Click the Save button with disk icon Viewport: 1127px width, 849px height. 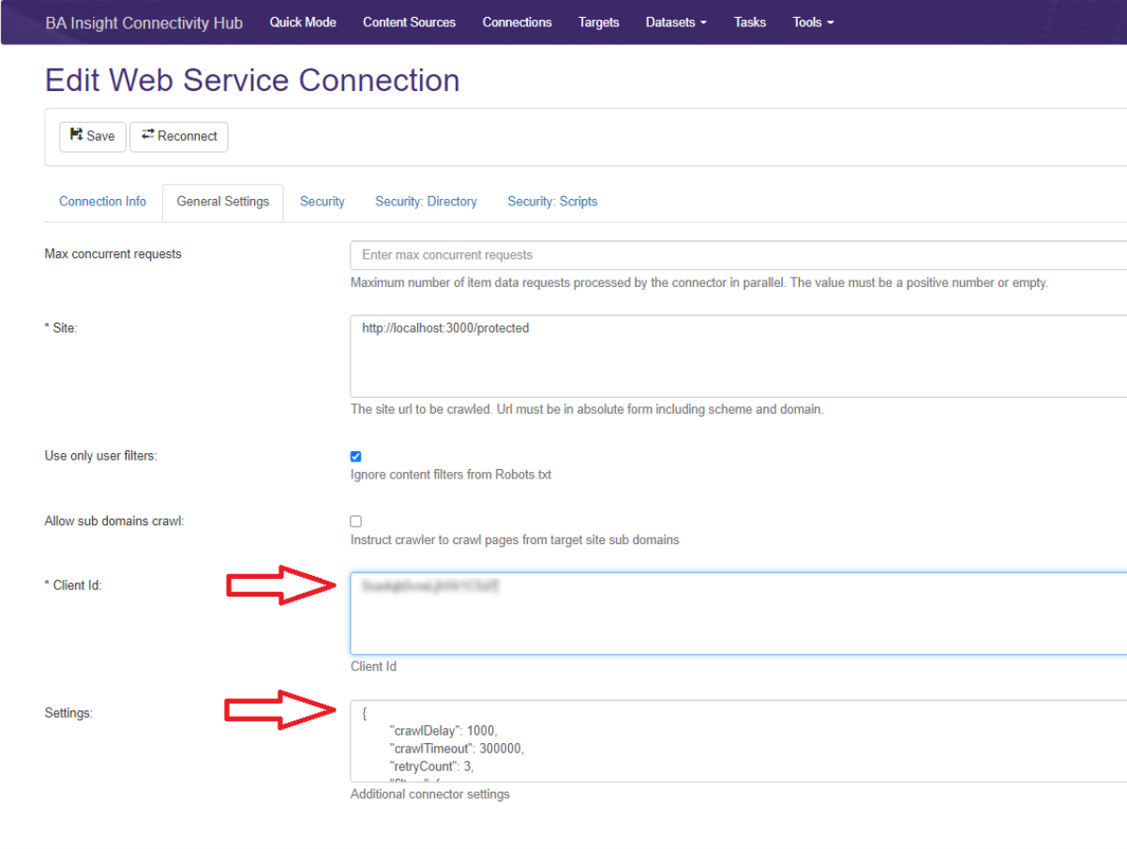(x=92, y=136)
